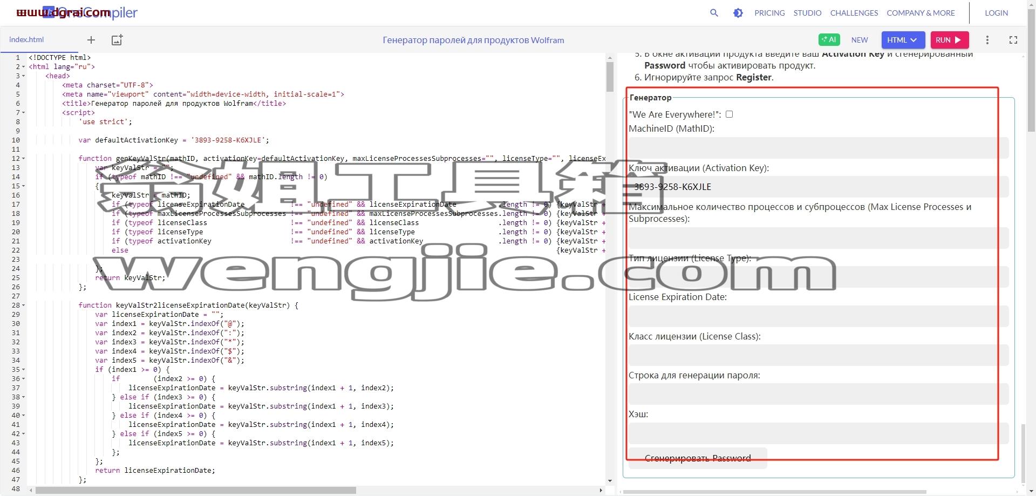Viewport: 1036px width, 496px height.
Task: Focus the Activation Key input field
Action: pyautogui.click(x=819, y=187)
